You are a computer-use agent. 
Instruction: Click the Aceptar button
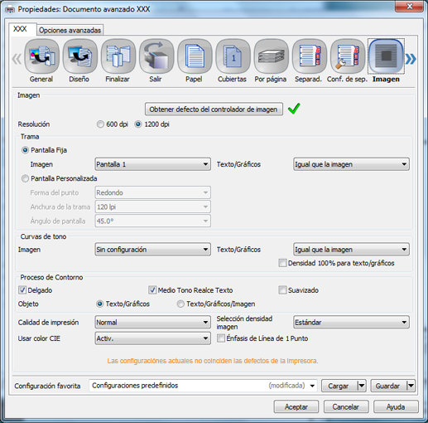tap(296, 406)
